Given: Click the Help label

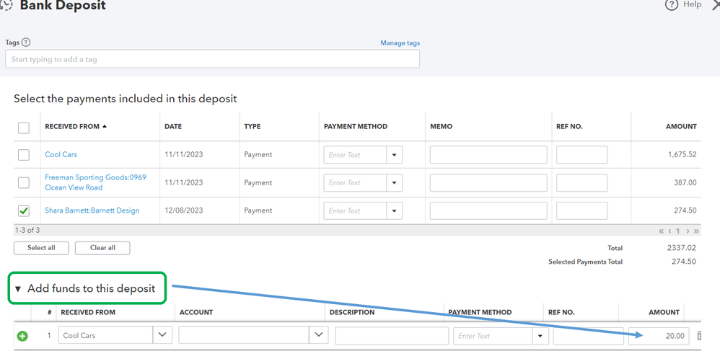Looking at the screenshot, I should 692,4.
